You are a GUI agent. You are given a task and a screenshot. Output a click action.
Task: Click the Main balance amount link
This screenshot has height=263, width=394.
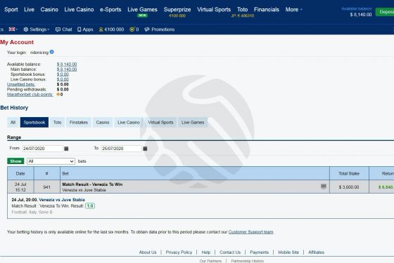[x=67, y=69]
